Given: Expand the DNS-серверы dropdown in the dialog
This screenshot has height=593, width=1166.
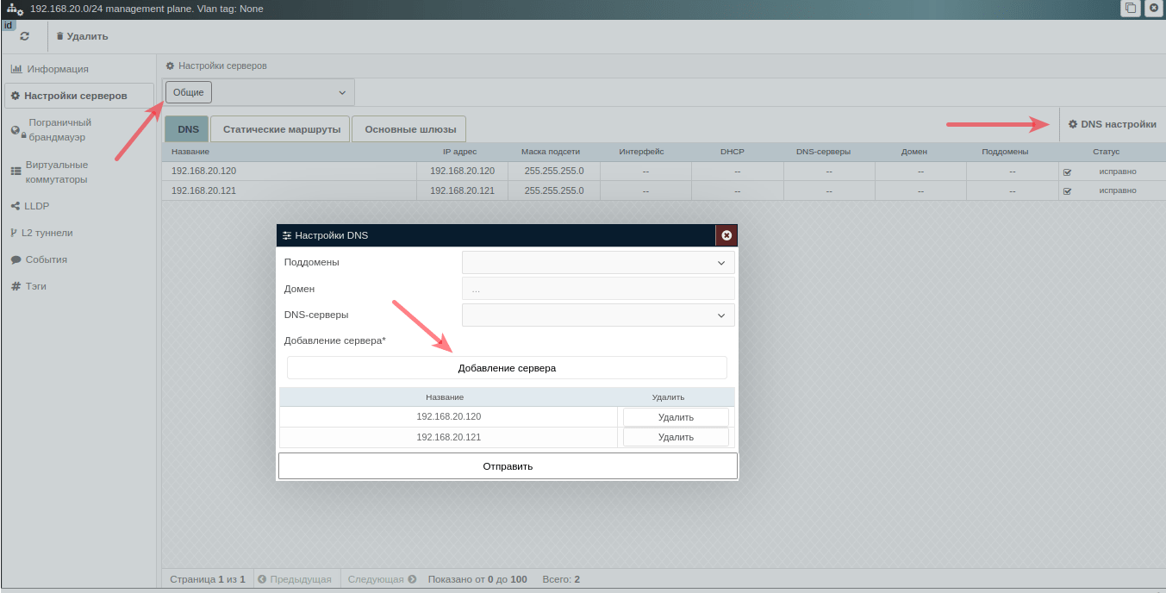Looking at the screenshot, I should pos(598,315).
